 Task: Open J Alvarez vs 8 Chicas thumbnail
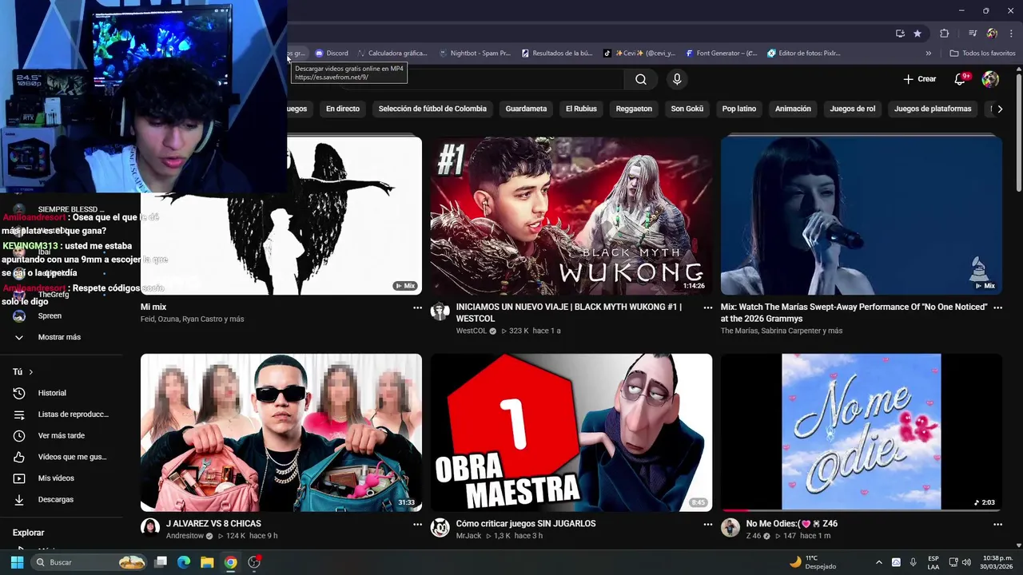[x=281, y=432]
